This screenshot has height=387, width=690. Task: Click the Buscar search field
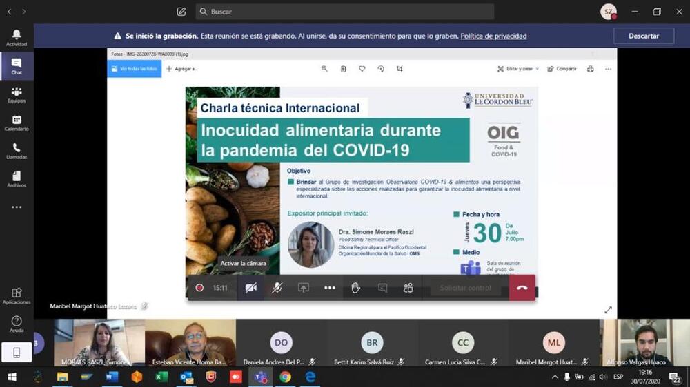345,12
